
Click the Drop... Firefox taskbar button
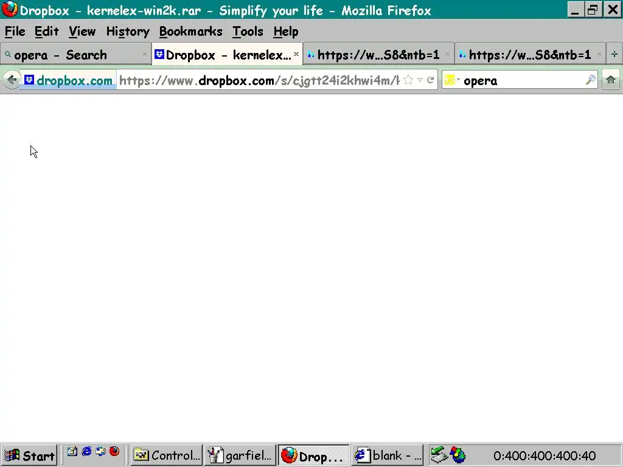pyautogui.click(x=313, y=455)
